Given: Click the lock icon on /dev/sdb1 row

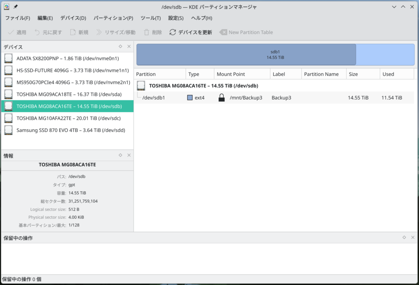Looking at the screenshot, I should point(221,98).
